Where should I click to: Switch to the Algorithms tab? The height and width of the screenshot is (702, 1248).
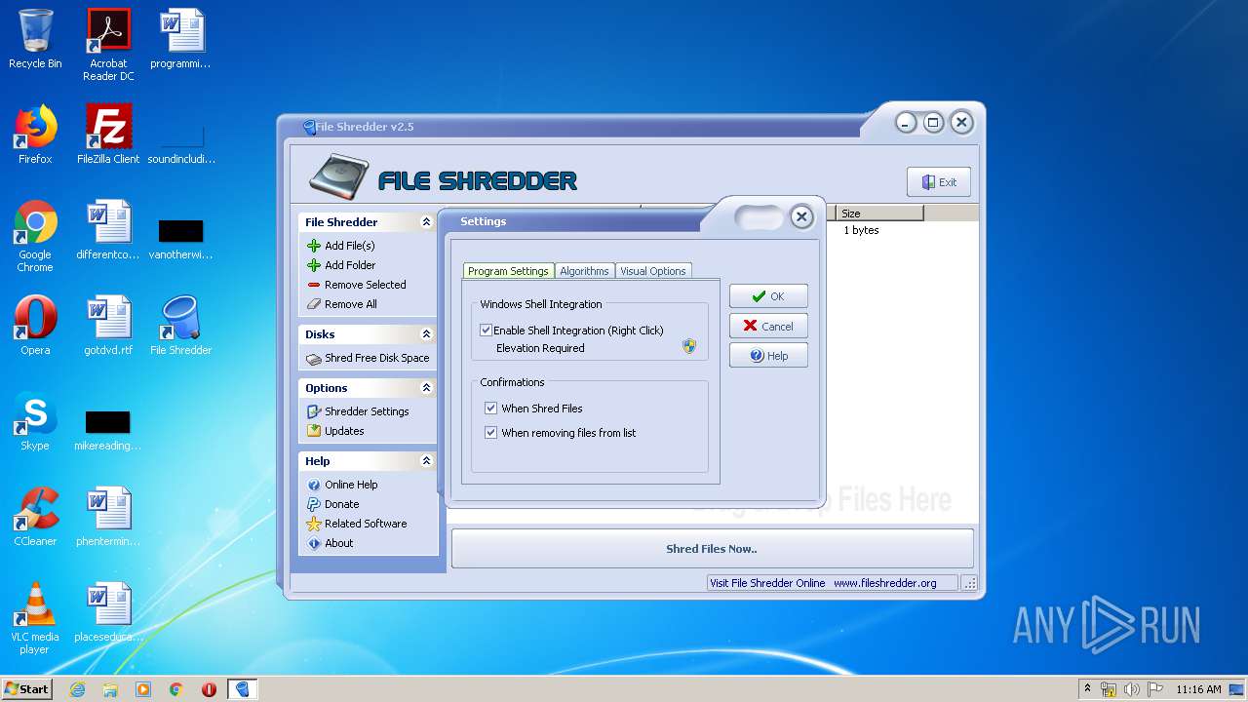click(585, 271)
